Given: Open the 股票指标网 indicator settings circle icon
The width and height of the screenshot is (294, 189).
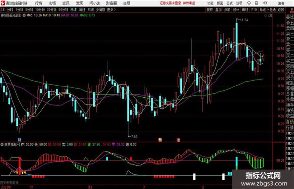Looking at the screenshot, I should pyautogui.click(x=2, y=144).
